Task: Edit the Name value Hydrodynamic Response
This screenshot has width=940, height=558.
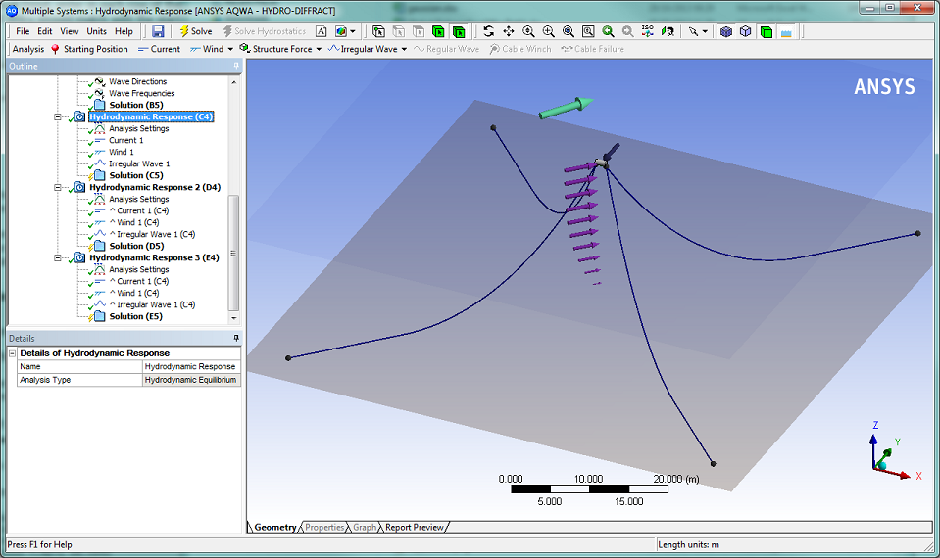Action: (x=191, y=366)
